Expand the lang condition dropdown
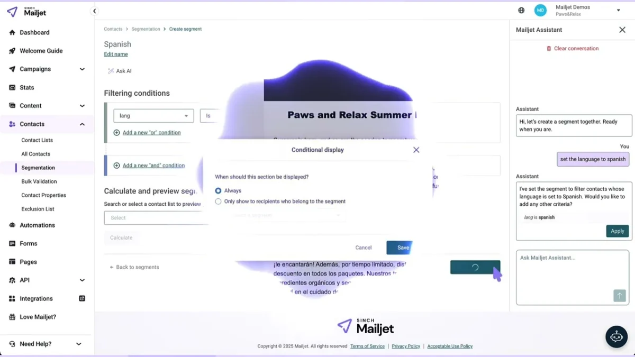This screenshot has height=357, width=635. (x=186, y=116)
